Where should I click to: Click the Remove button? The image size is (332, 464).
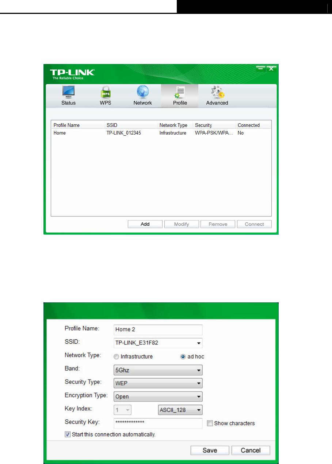click(x=218, y=224)
